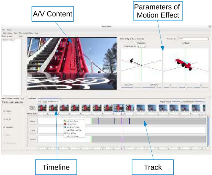Click the record icon beside Record Effect

coord(65,133)
